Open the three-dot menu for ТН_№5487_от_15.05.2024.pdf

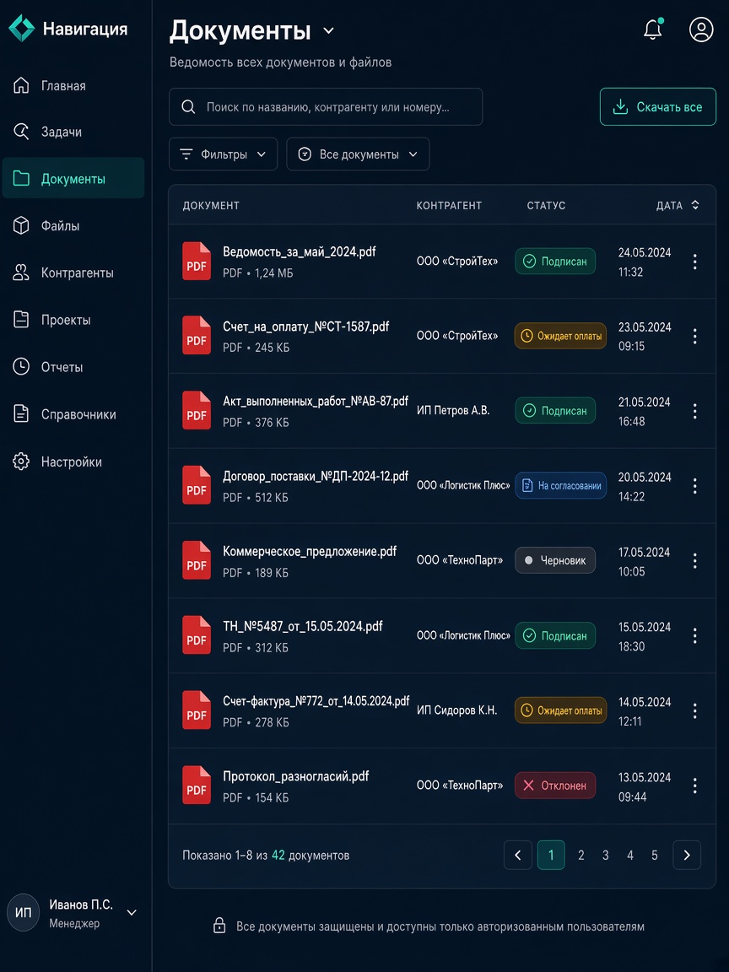[695, 636]
